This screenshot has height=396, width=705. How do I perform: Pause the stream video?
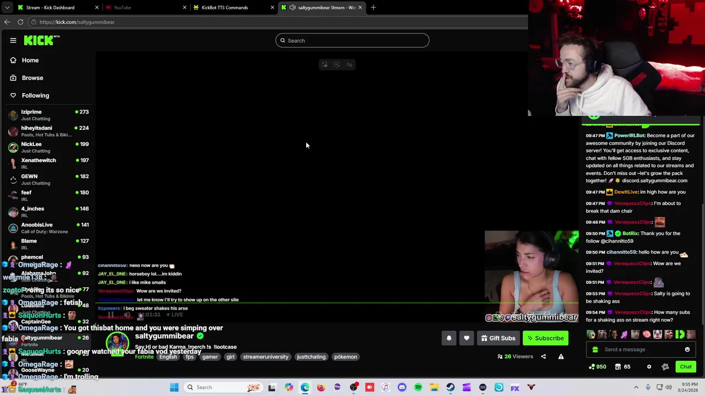pyautogui.click(x=111, y=315)
